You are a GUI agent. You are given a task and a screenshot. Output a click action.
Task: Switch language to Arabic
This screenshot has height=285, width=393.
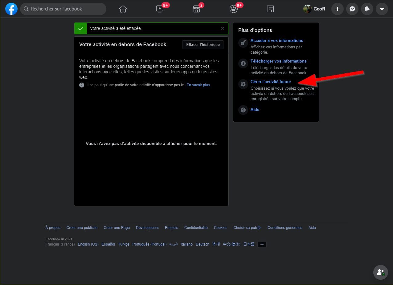coord(174,244)
